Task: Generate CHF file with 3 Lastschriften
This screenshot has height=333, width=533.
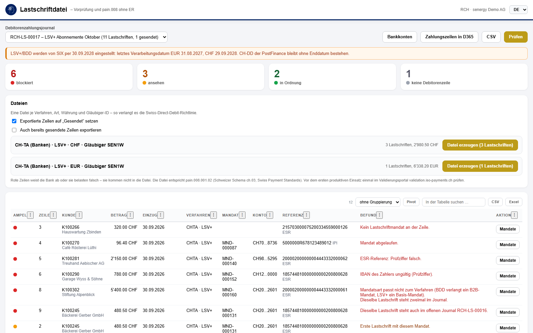Action: [480, 145]
